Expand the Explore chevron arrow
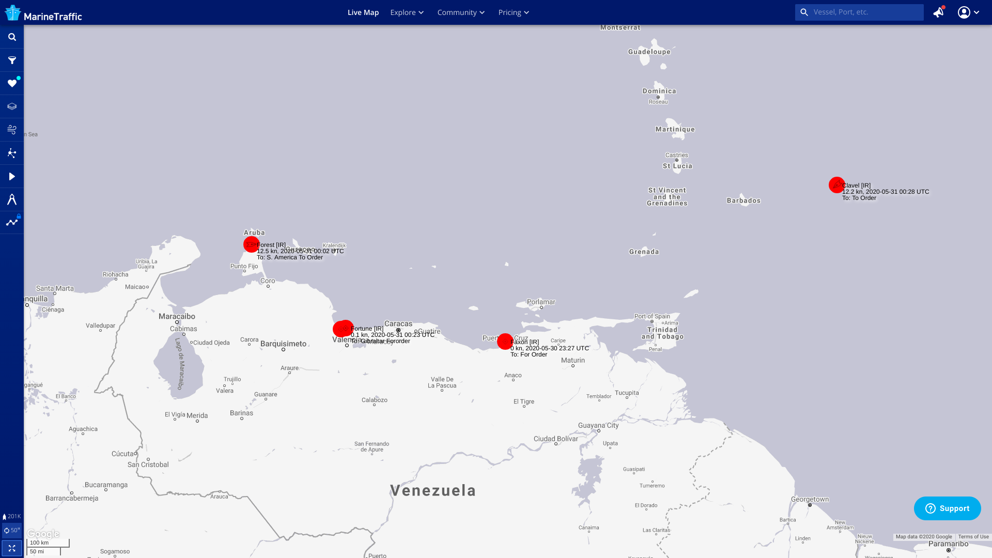Viewport: 992px width, 558px height. pyautogui.click(x=421, y=12)
